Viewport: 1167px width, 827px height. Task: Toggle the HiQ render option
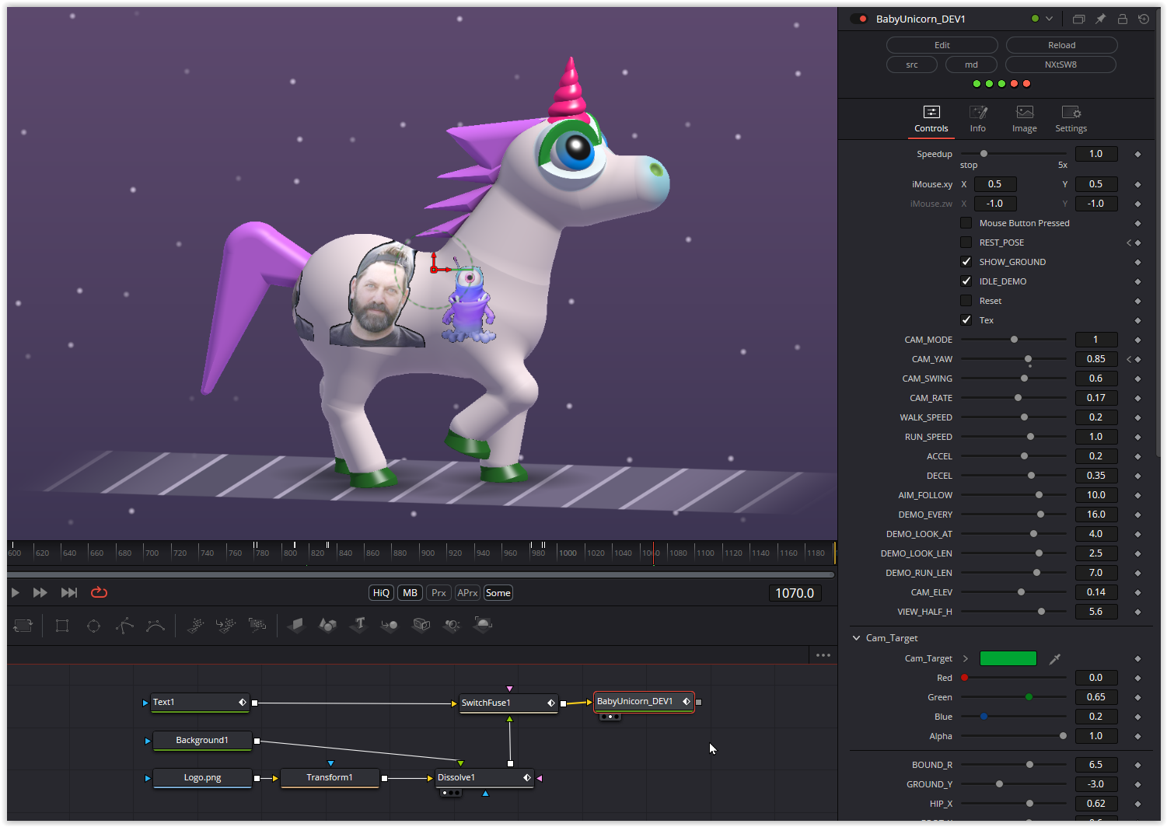tap(381, 593)
